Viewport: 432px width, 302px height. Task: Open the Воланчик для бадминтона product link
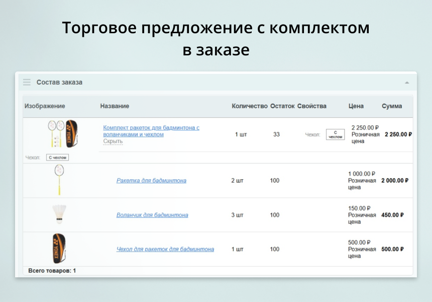tap(152, 215)
